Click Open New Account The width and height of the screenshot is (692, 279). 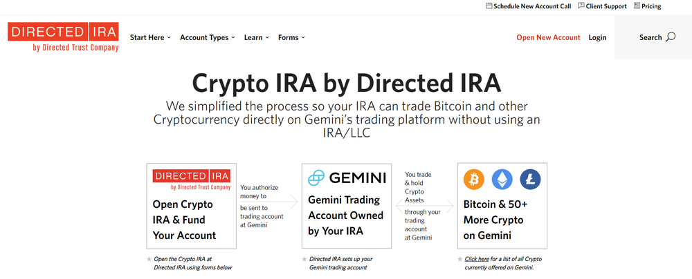click(548, 37)
